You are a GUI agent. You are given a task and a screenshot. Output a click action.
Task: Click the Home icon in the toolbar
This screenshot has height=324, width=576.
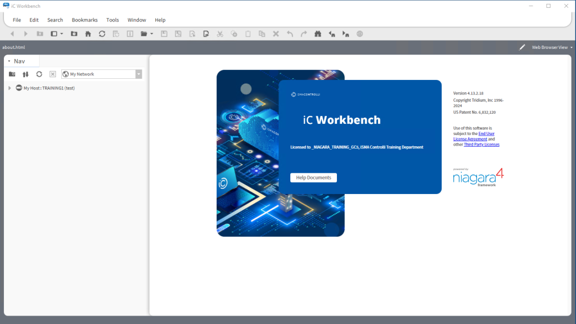(88, 34)
